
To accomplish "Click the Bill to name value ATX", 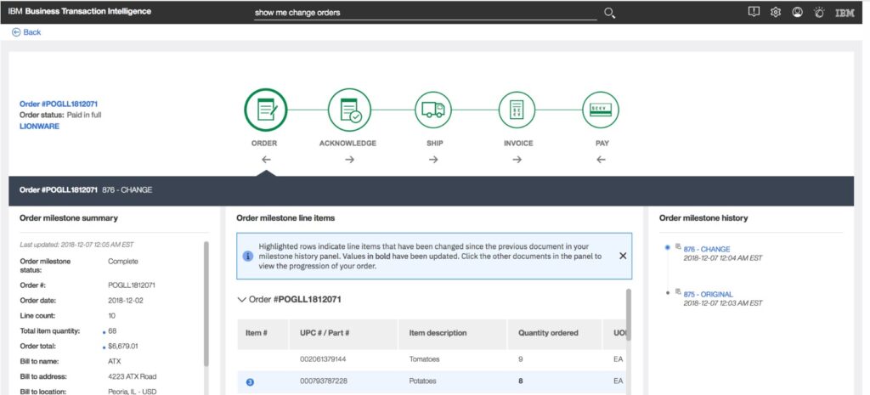I will (x=115, y=362).
